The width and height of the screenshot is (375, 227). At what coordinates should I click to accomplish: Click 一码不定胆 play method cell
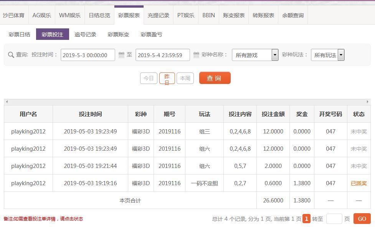204,183
